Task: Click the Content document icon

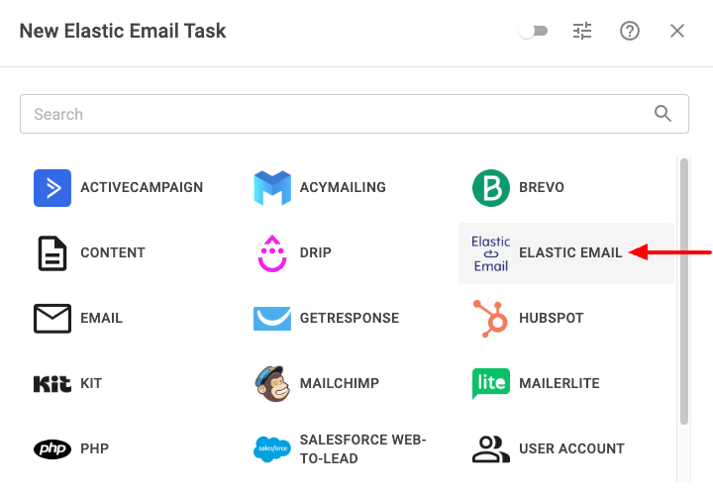Action: [x=52, y=253]
